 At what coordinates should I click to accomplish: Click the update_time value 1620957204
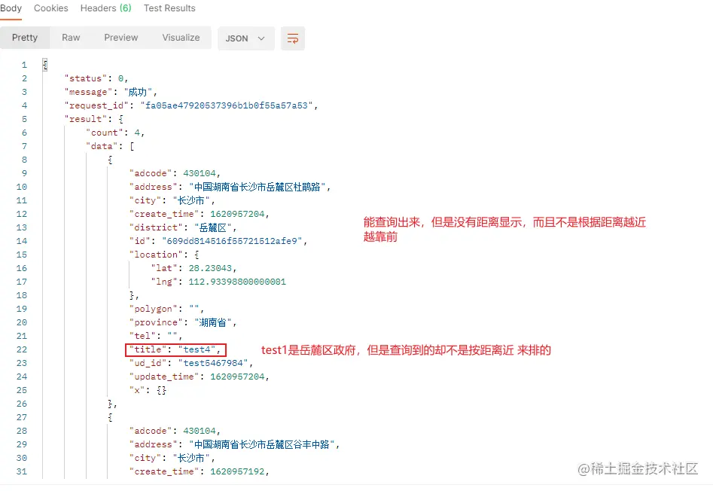(237, 377)
